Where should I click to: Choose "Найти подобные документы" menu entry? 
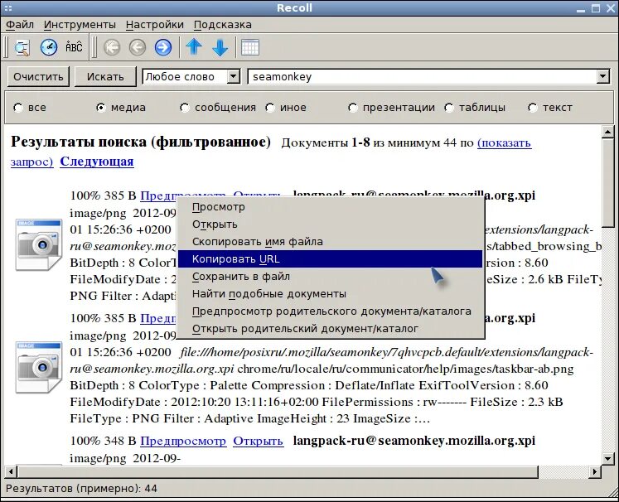(330, 293)
